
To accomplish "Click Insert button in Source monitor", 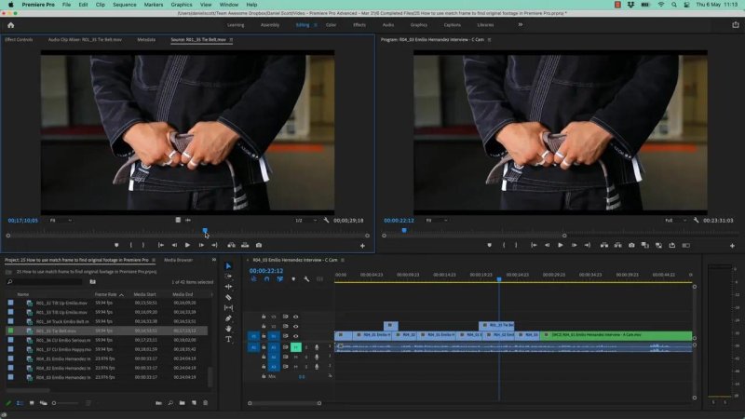I will (231, 245).
